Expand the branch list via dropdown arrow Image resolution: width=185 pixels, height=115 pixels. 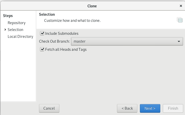click(x=179, y=41)
